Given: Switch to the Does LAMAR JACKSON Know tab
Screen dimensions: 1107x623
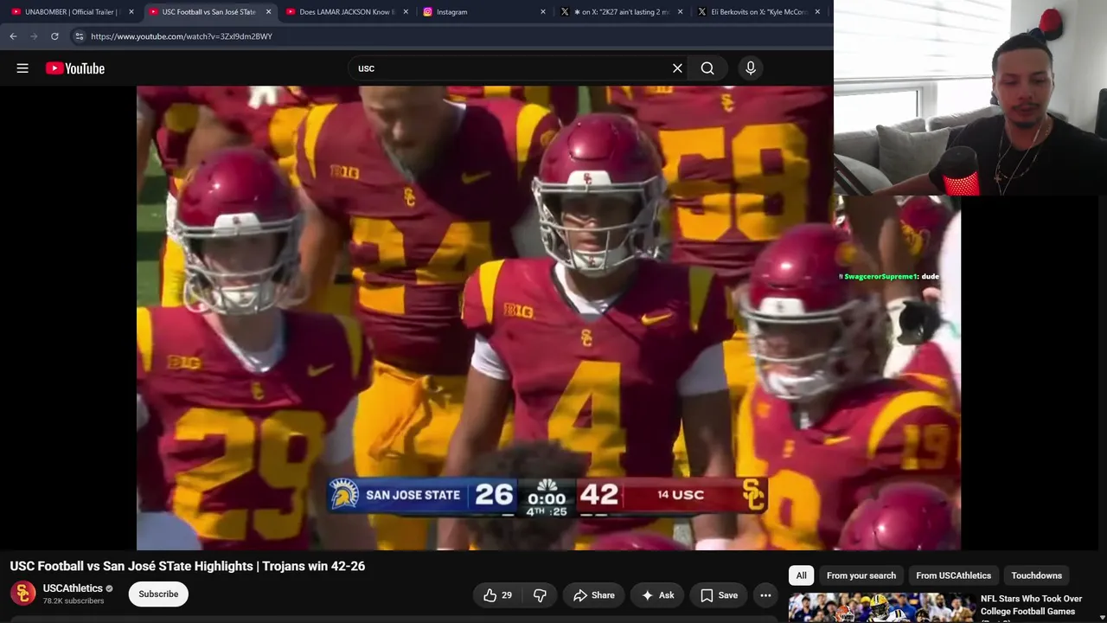Looking at the screenshot, I should pos(346,12).
